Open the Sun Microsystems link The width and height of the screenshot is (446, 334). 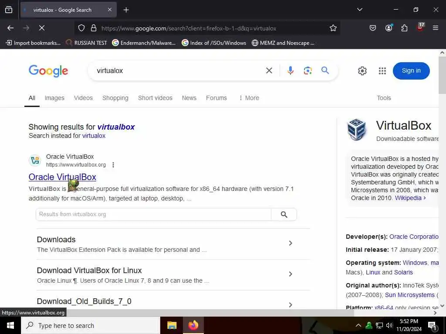click(x=409, y=295)
